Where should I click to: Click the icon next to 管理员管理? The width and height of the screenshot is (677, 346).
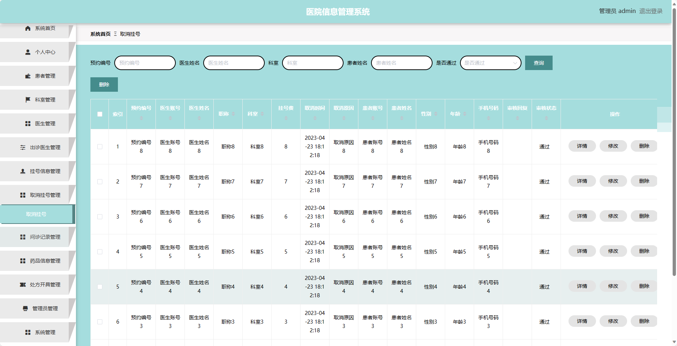coord(25,308)
